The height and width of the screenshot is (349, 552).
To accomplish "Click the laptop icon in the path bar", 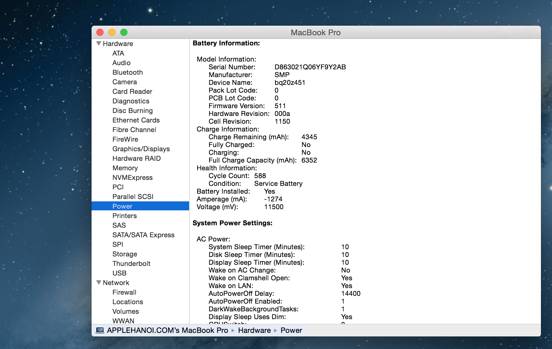I will (x=100, y=330).
